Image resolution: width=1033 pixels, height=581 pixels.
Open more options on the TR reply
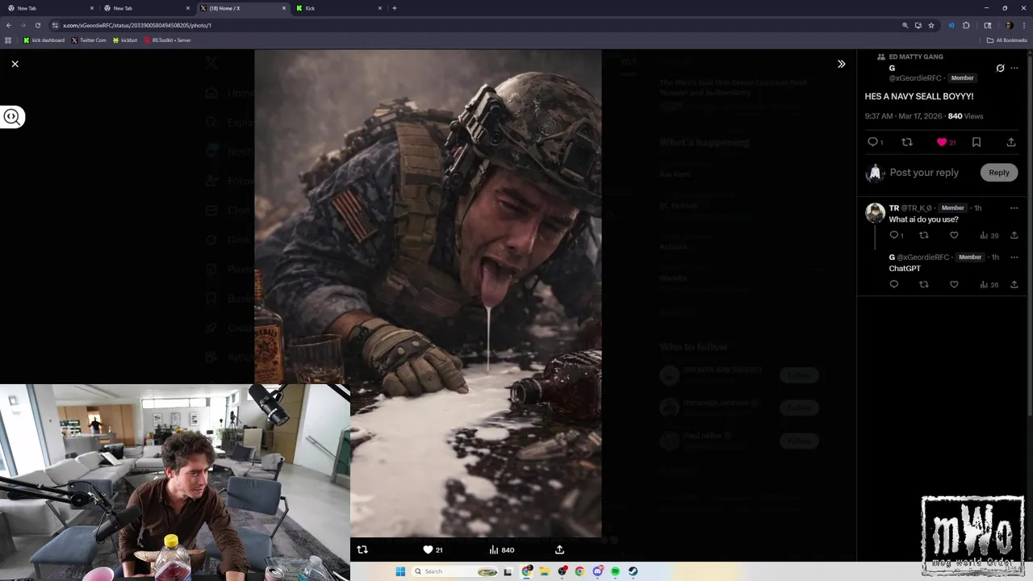(1014, 208)
